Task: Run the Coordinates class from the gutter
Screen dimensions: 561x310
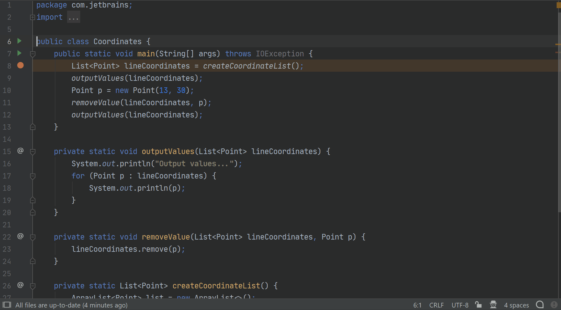Action: pos(19,41)
